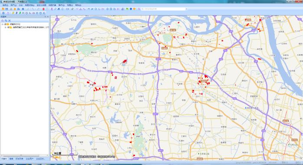Open the last menu at the right of menu bar
This screenshot has width=303, height=165.
pyautogui.click(x=78, y=5)
